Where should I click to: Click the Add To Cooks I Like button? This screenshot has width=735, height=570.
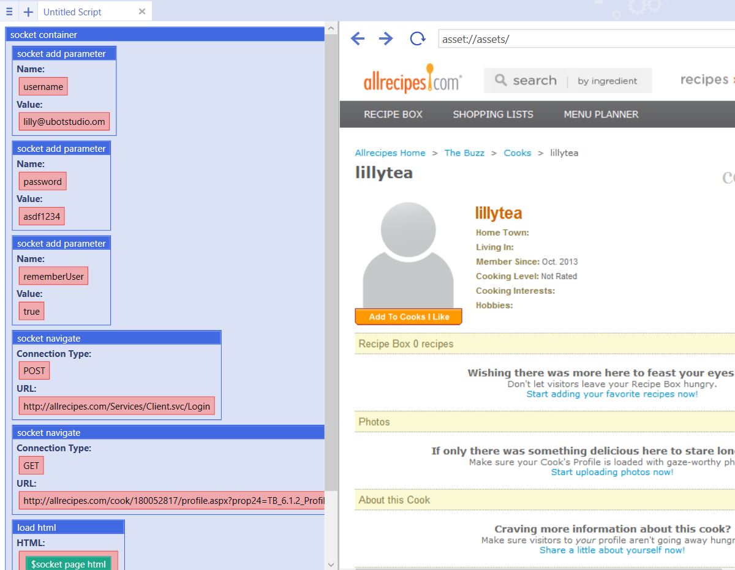(409, 317)
